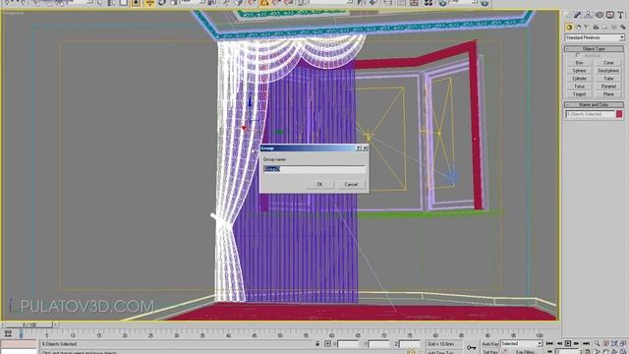Click the Torus primitive button
629x354 pixels.
coord(580,87)
